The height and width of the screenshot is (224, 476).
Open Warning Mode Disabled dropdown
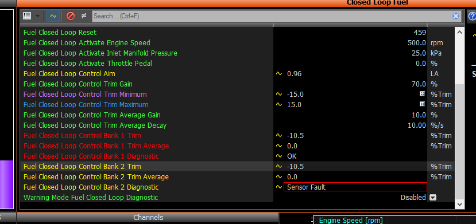(433, 198)
